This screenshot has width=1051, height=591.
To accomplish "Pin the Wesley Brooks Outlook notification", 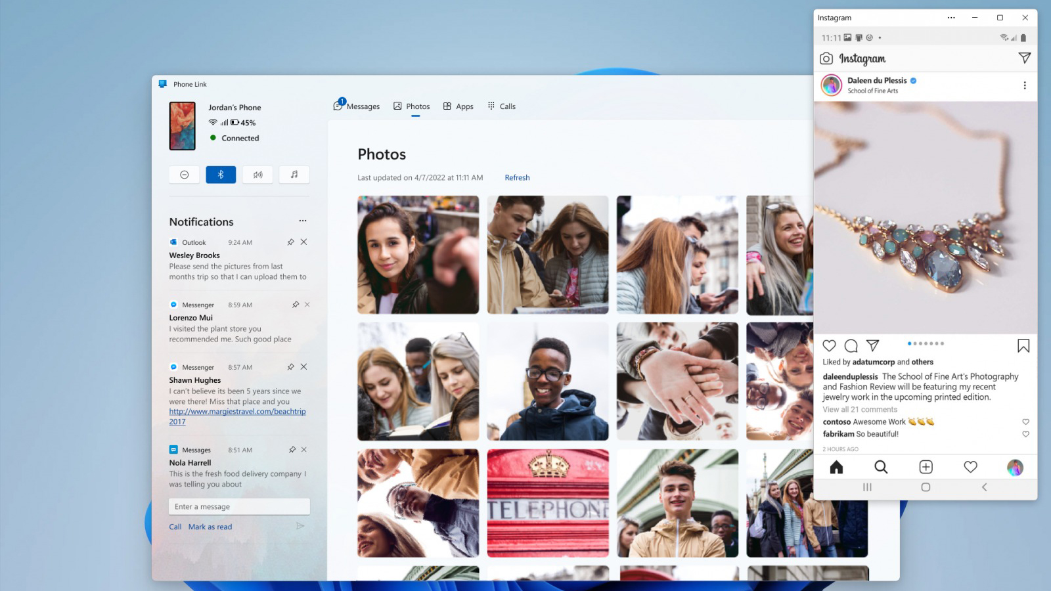I will [290, 242].
